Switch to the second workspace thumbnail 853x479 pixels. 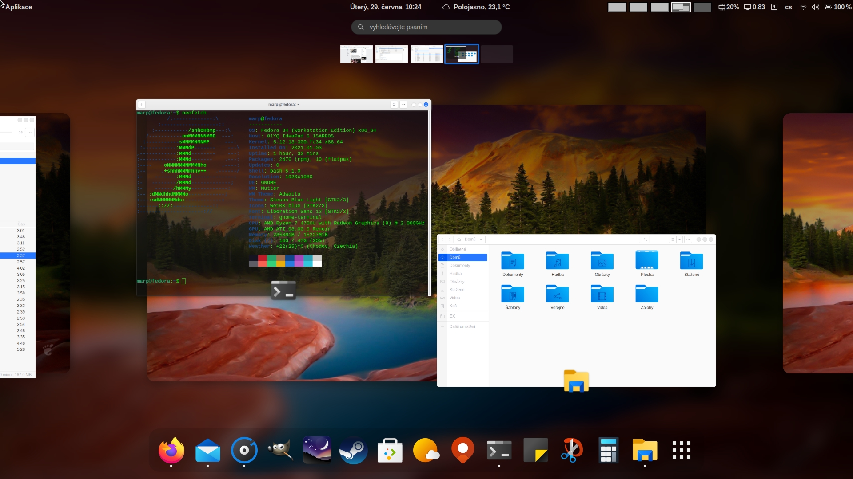(x=391, y=54)
